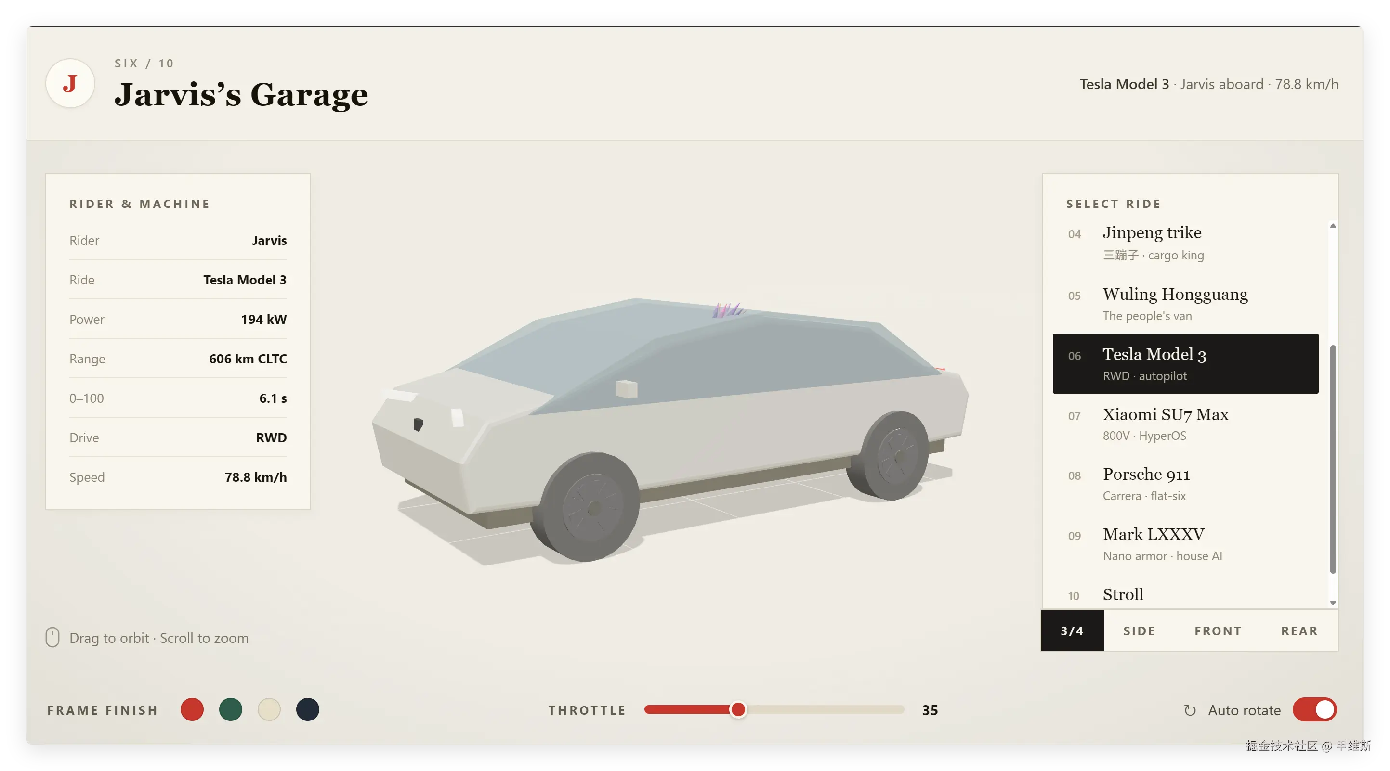Screen dimensions: 1390x771
Task: Pick the Xiaomi SU7 Max ride
Action: 1185,424
